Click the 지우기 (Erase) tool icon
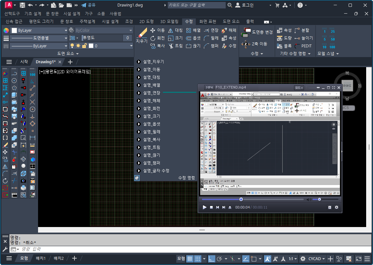The height and width of the screenshot is (265, 373). click(142, 33)
